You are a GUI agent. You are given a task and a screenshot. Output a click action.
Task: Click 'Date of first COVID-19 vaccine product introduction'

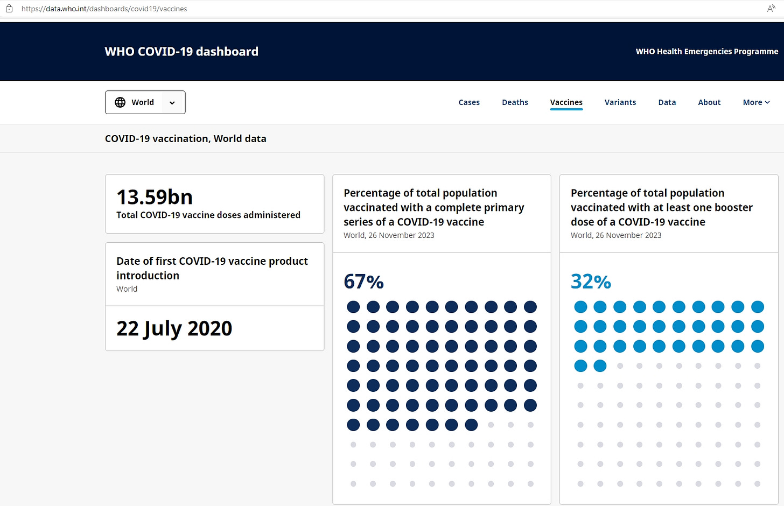click(x=212, y=268)
